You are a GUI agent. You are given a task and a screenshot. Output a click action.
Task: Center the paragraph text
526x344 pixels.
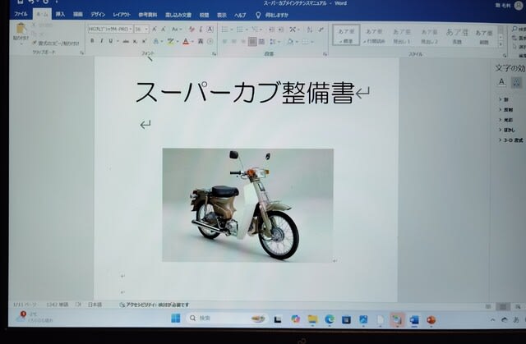point(233,42)
